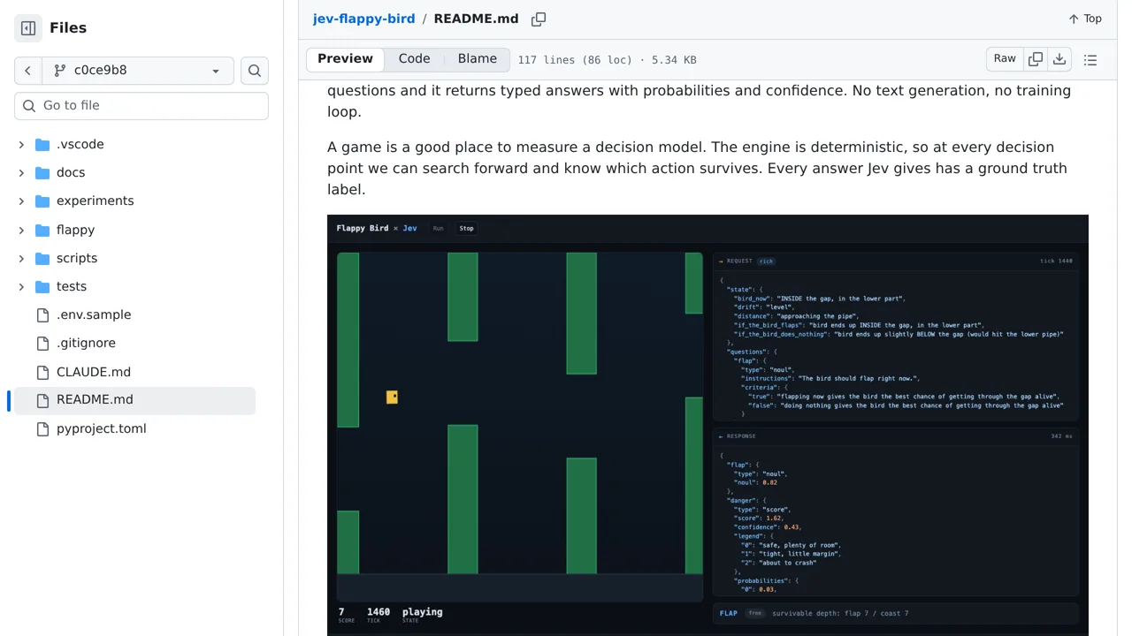Image resolution: width=1132 pixels, height=636 pixels.
Task: Expand the tests folder chevron
Action: click(x=21, y=286)
